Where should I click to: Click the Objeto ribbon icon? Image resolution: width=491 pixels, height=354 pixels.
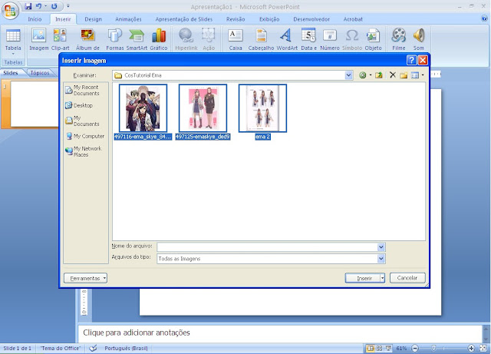373,39
